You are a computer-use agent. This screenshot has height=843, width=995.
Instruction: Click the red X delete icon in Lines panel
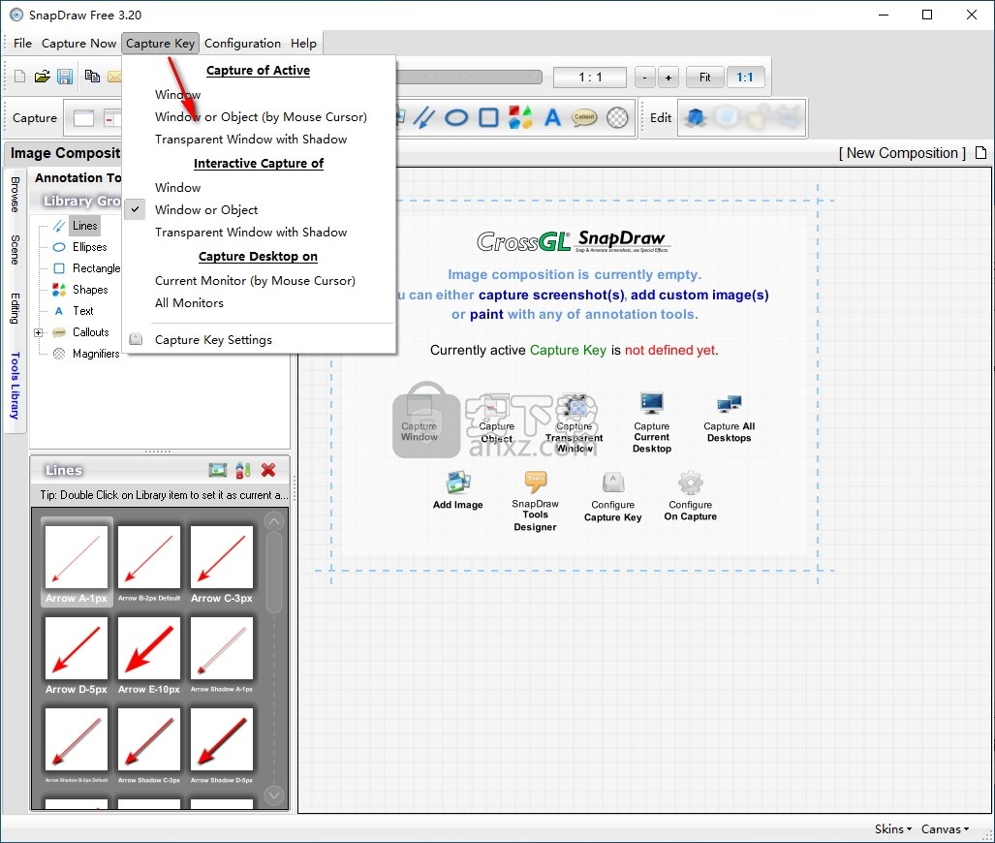268,470
